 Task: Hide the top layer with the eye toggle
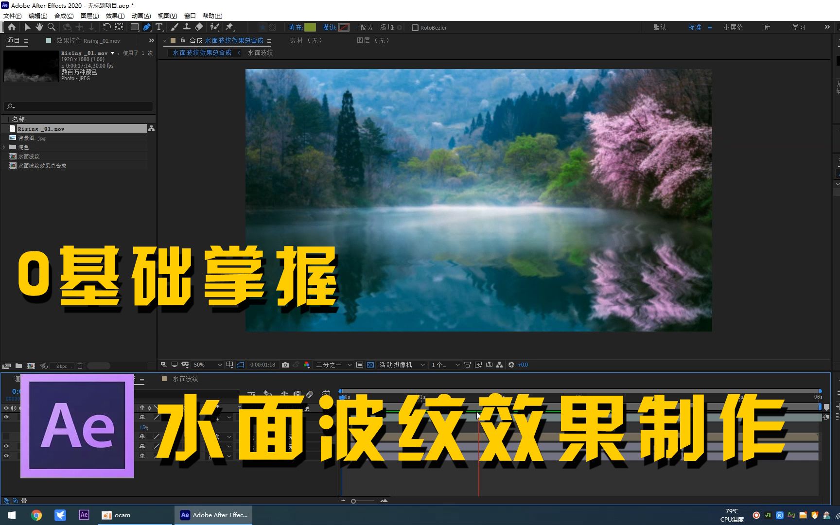(6, 417)
